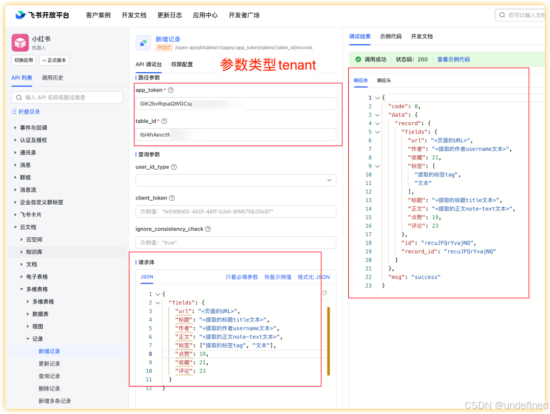Collapse the 云文档 tree node

[15, 227]
